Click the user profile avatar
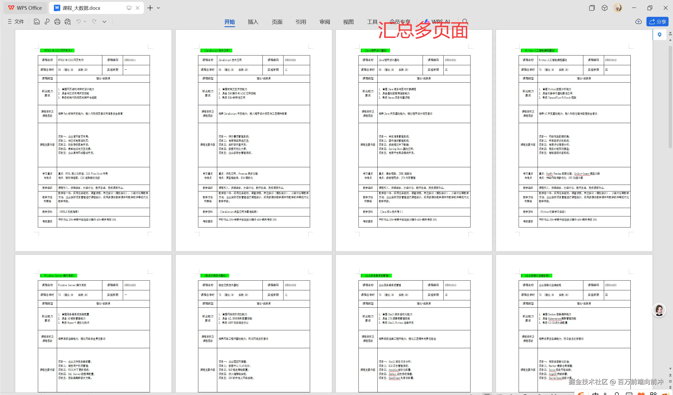The height and width of the screenshot is (395, 673). [618, 8]
